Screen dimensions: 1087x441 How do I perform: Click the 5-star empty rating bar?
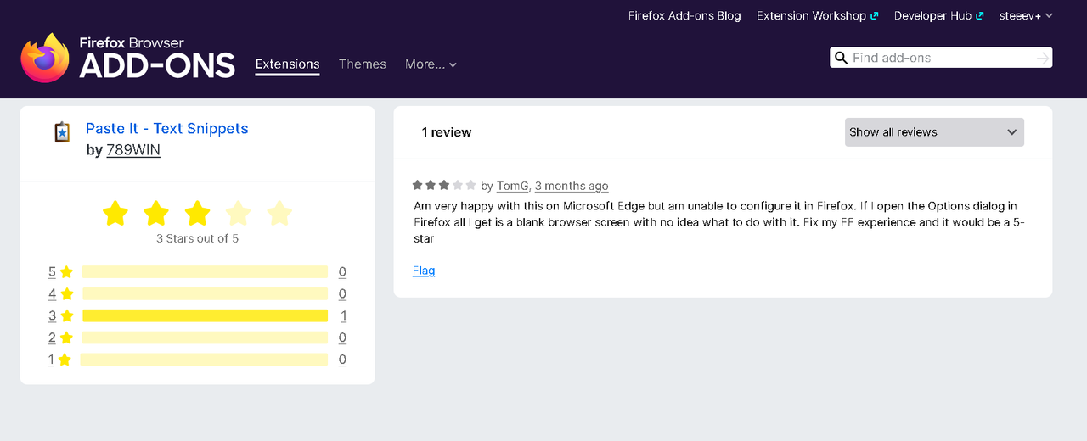tap(205, 272)
